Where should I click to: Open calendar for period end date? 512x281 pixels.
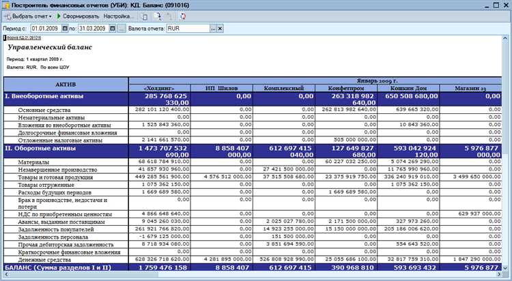pyautogui.click(x=111, y=29)
